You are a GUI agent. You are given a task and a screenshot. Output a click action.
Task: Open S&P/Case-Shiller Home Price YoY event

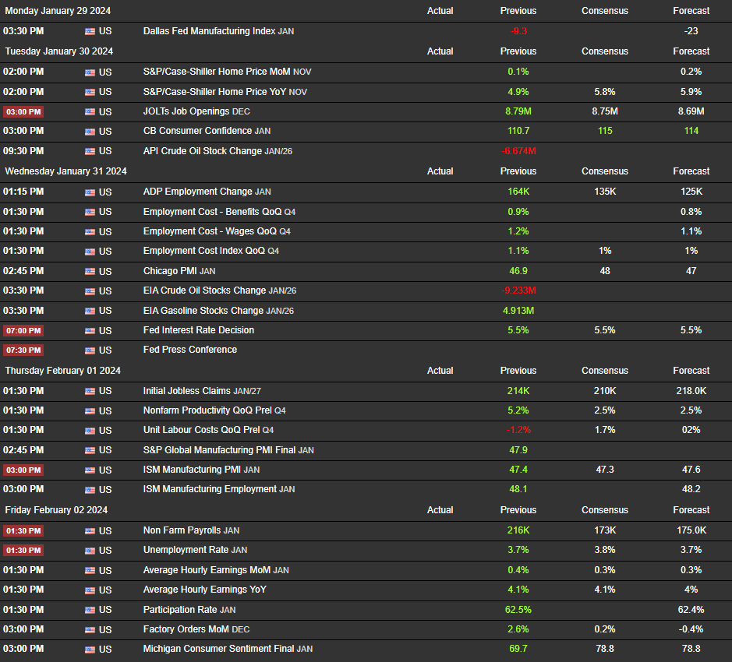click(x=225, y=92)
